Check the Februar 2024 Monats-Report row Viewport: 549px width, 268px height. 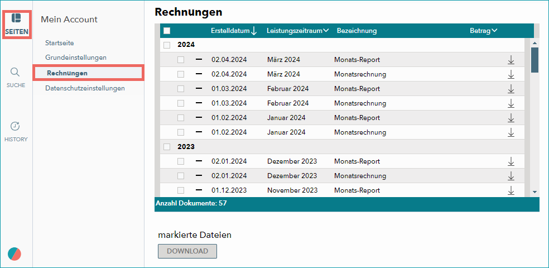[x=181, y=89]
